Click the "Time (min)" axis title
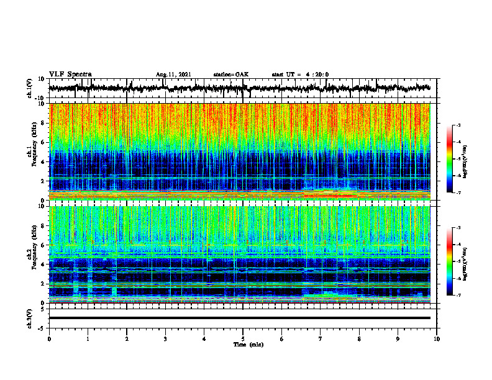This screenshot has width=492, height=380. point(248,345)
